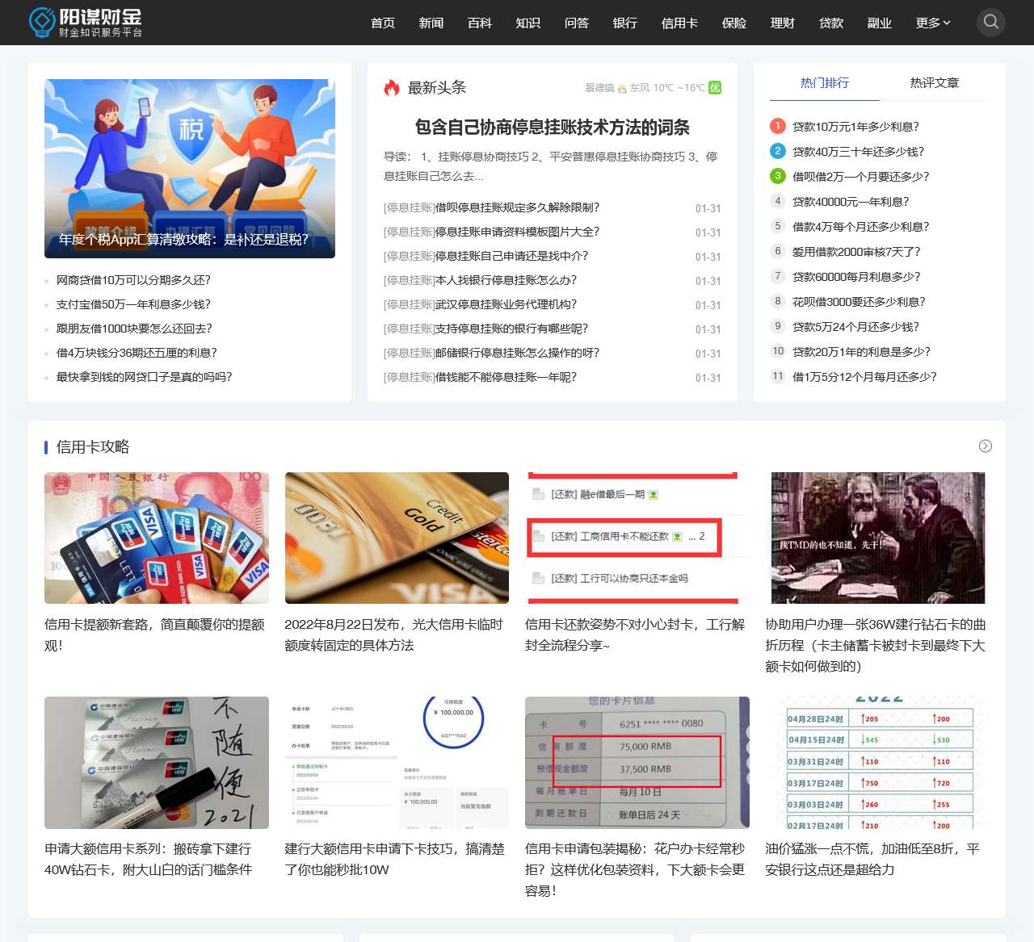Open the 百科 navigation item
Screen dimensions: 1034x942
click(x=480, y=23)
